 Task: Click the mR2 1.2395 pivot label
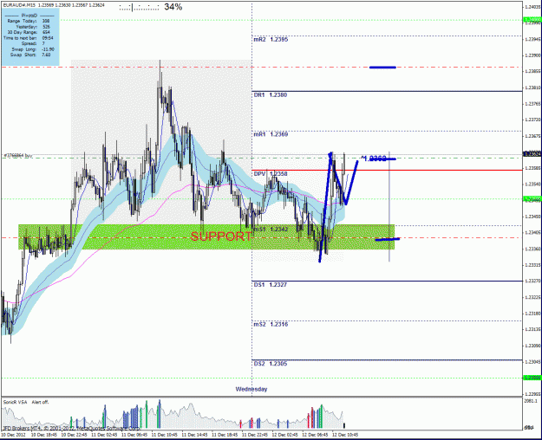271,40
